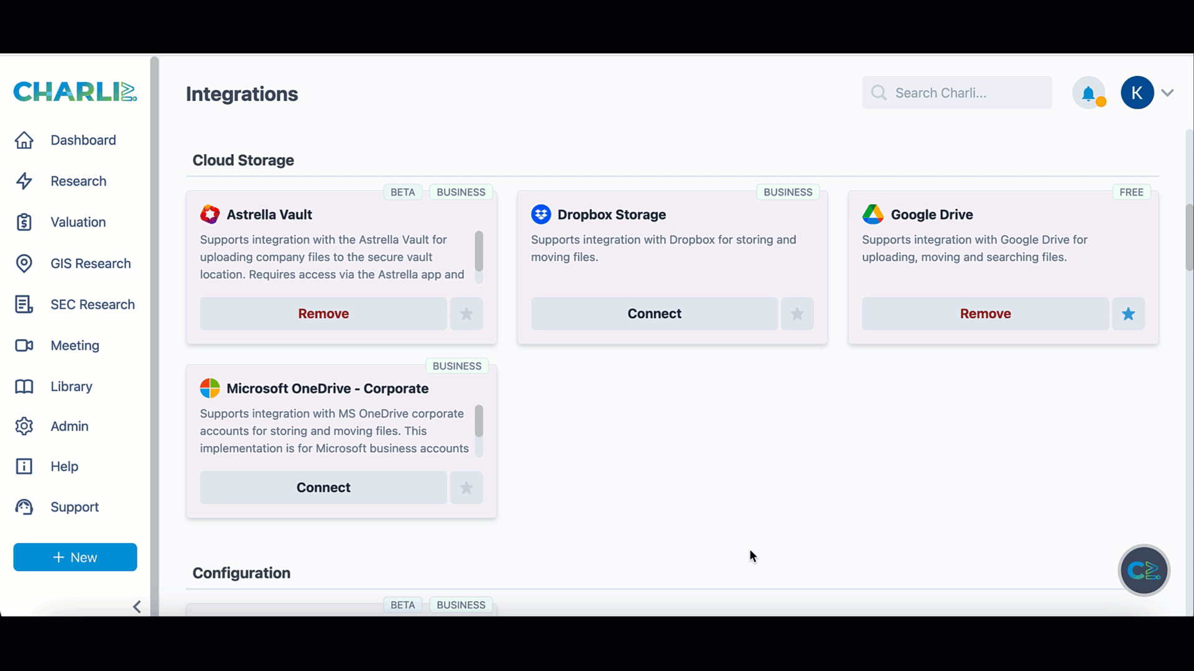Collapse the sidebar with the left chevron
The image size is (1194, 671).
click(x=137, y=607)
